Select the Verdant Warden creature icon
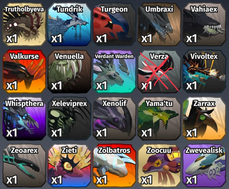 114,71
